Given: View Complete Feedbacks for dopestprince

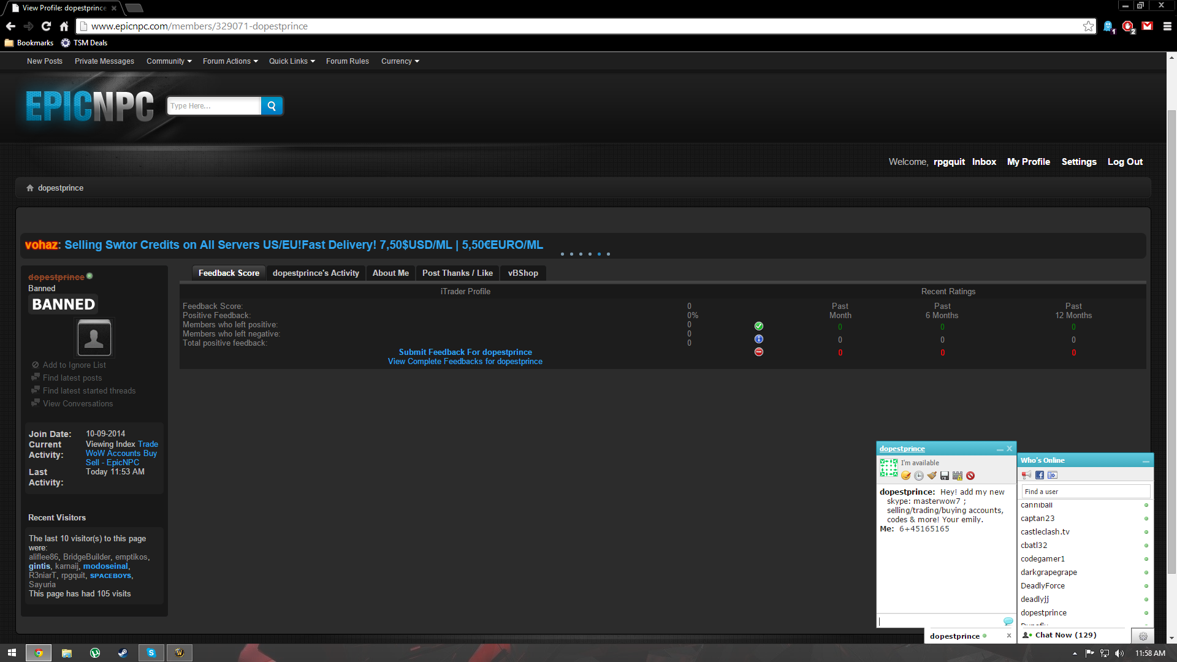Looking at the screenshot, I should click(x=465, y=362).
